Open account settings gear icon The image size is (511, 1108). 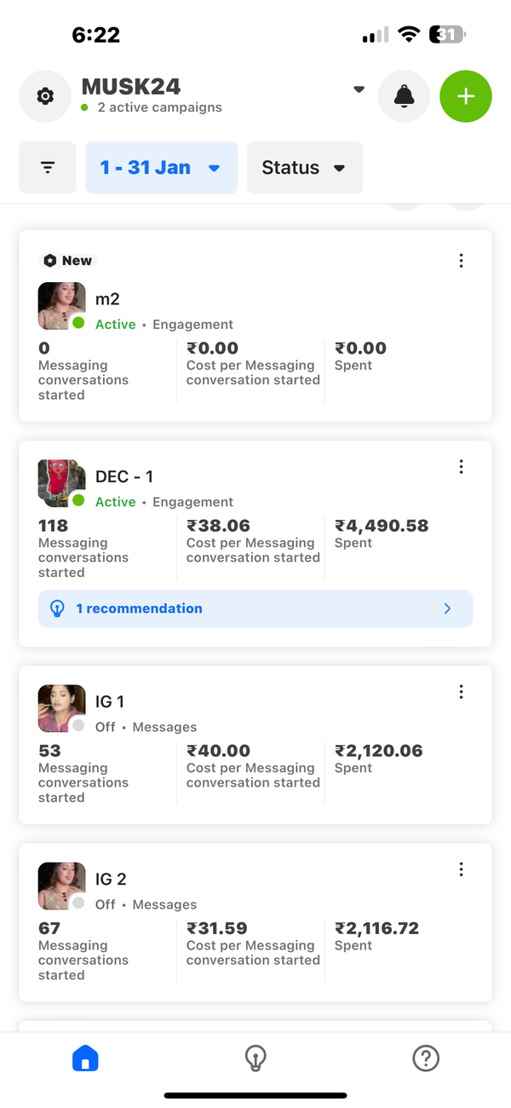[x=45, y=96]
